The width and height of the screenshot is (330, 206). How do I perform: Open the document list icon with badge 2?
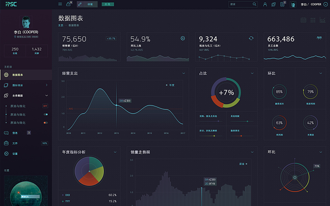282,4
